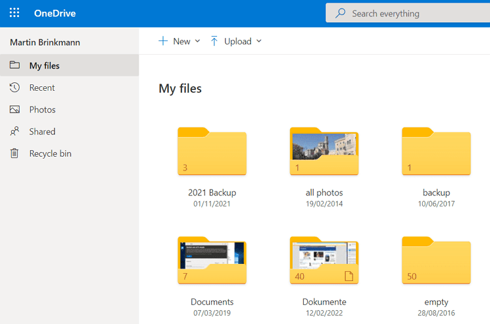
Task: Expand the New dropdown chevron
Action: click(x=197, y=41)
